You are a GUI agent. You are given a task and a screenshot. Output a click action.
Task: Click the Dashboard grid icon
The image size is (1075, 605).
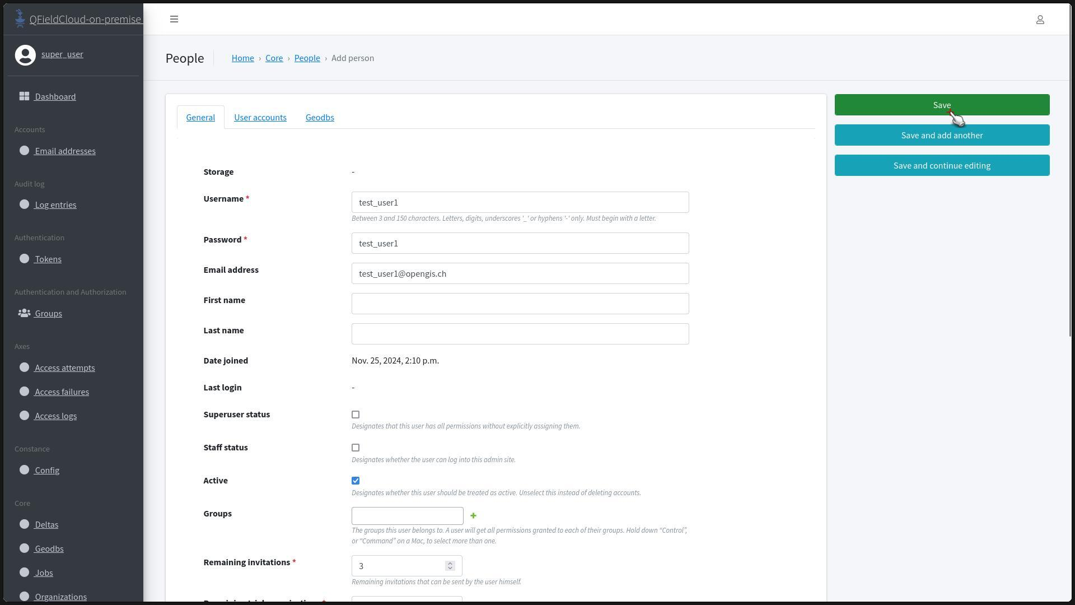coord(24,96)
